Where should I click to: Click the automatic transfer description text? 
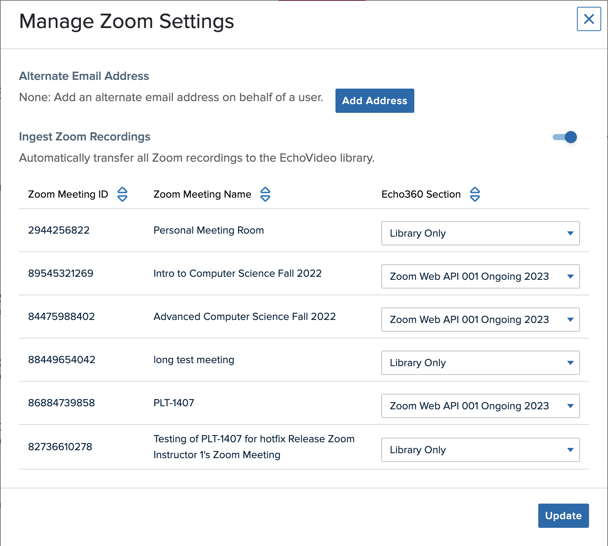click(x=197, y=158)
